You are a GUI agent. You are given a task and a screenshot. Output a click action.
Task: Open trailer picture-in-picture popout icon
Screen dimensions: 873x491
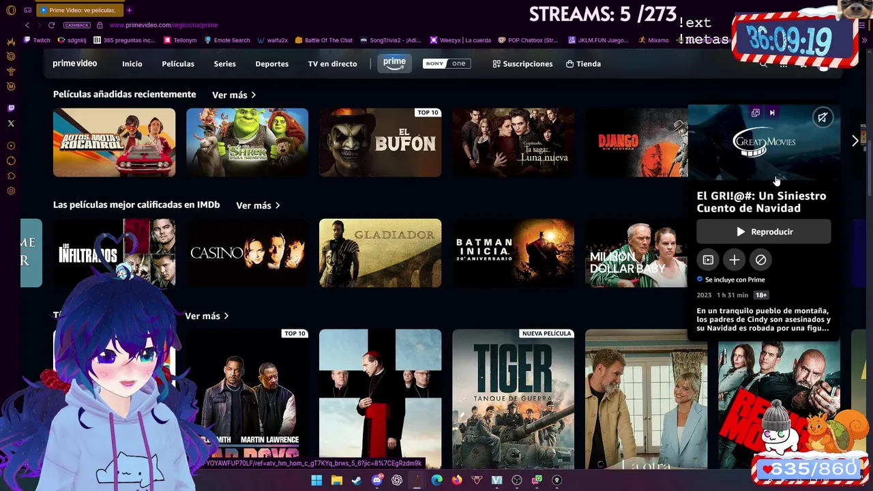[755, 113]
